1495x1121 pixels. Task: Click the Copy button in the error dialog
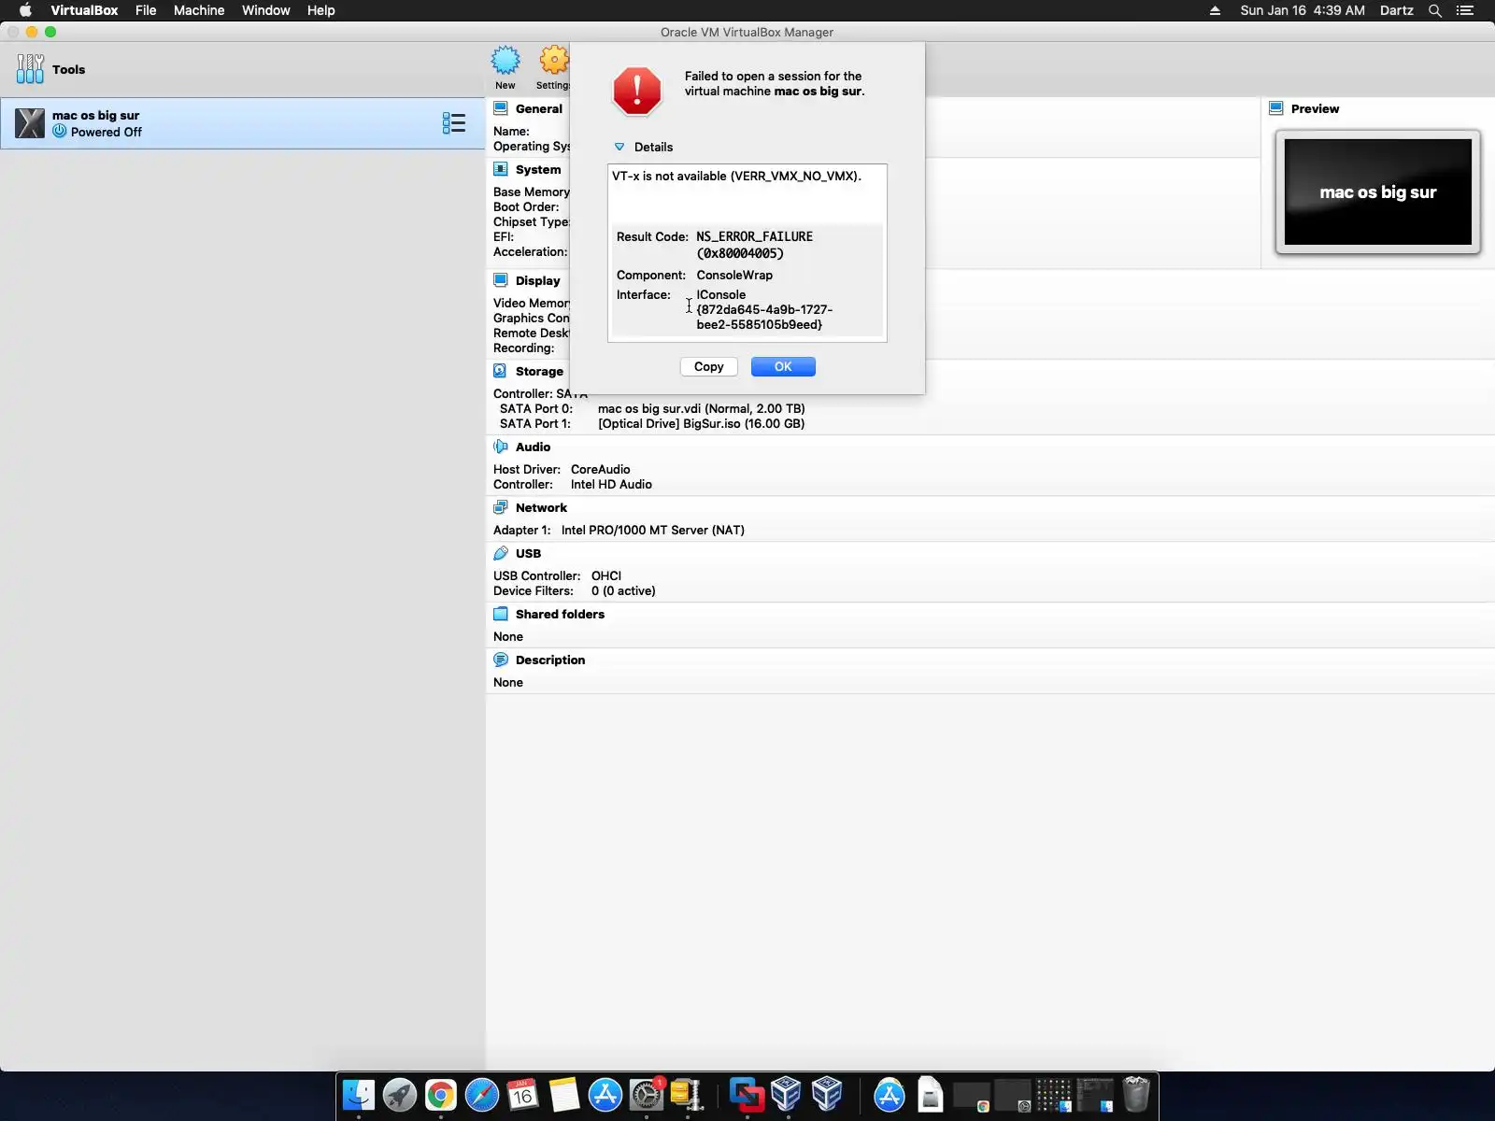click(709, 367)
